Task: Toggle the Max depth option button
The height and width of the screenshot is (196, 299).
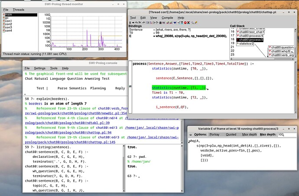Action: click(x=249, y=134)
